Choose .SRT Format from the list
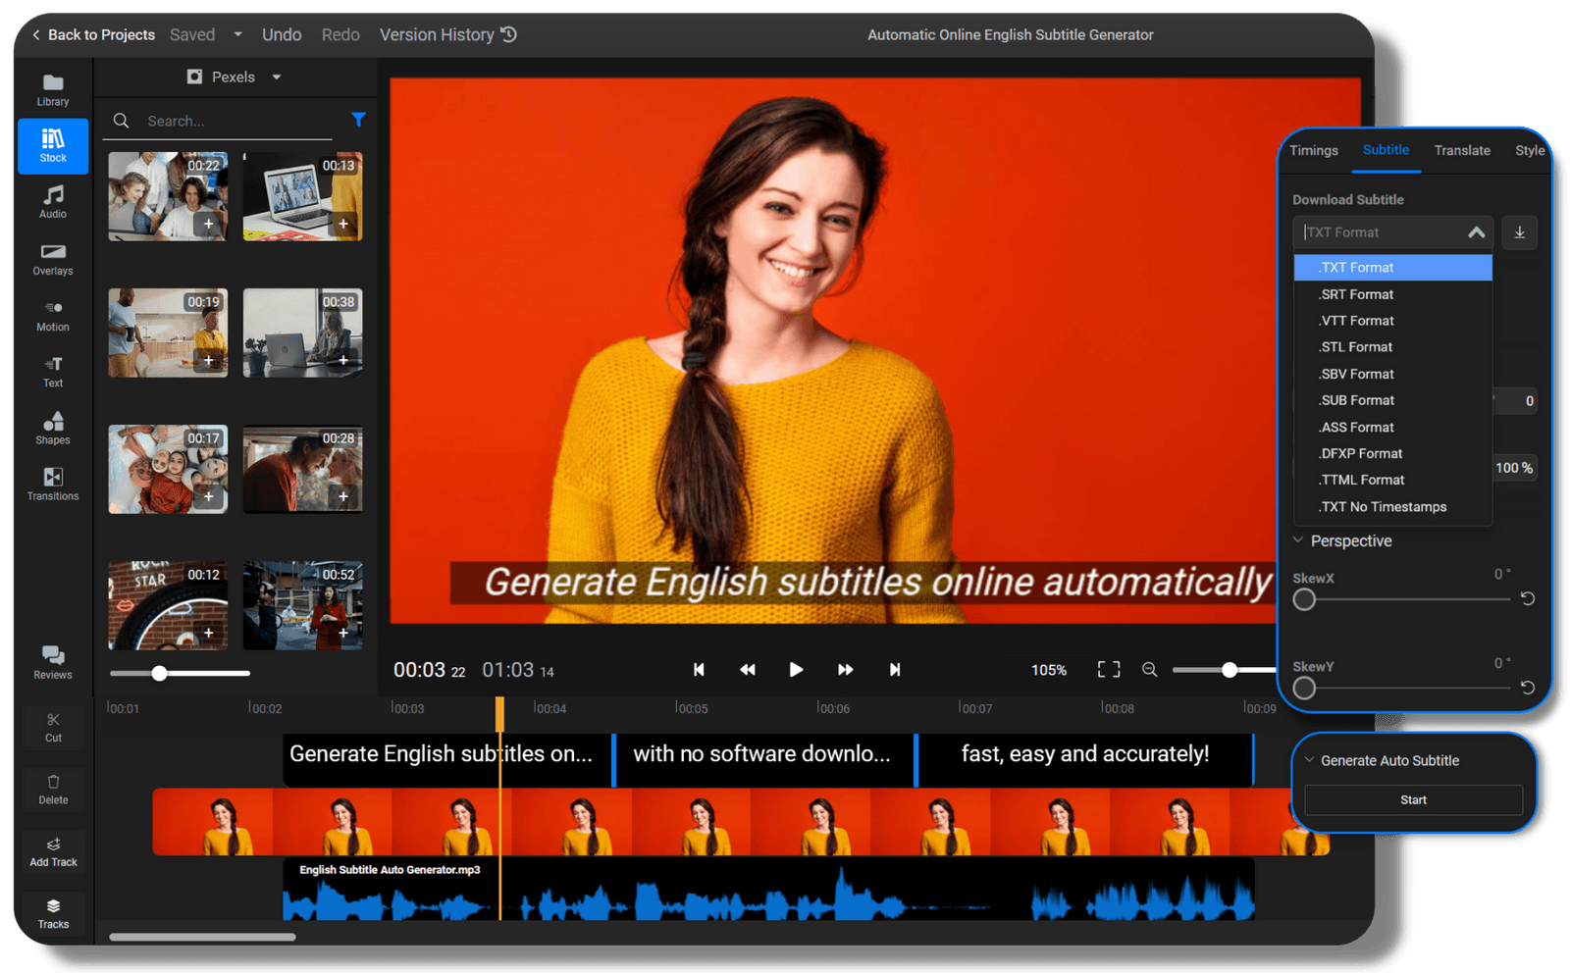The height and width of the screenshot is (973, 1570). [x=1356, y=294]
